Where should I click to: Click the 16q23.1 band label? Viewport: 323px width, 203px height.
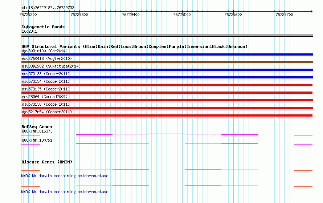coord(29,31)
